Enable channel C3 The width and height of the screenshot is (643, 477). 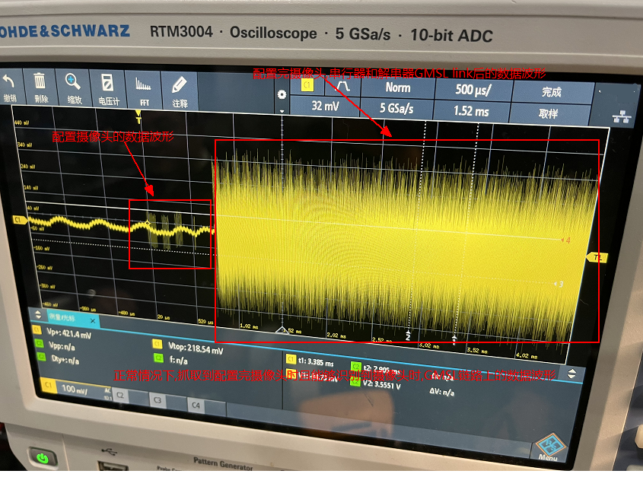click(x=158, y=400)
